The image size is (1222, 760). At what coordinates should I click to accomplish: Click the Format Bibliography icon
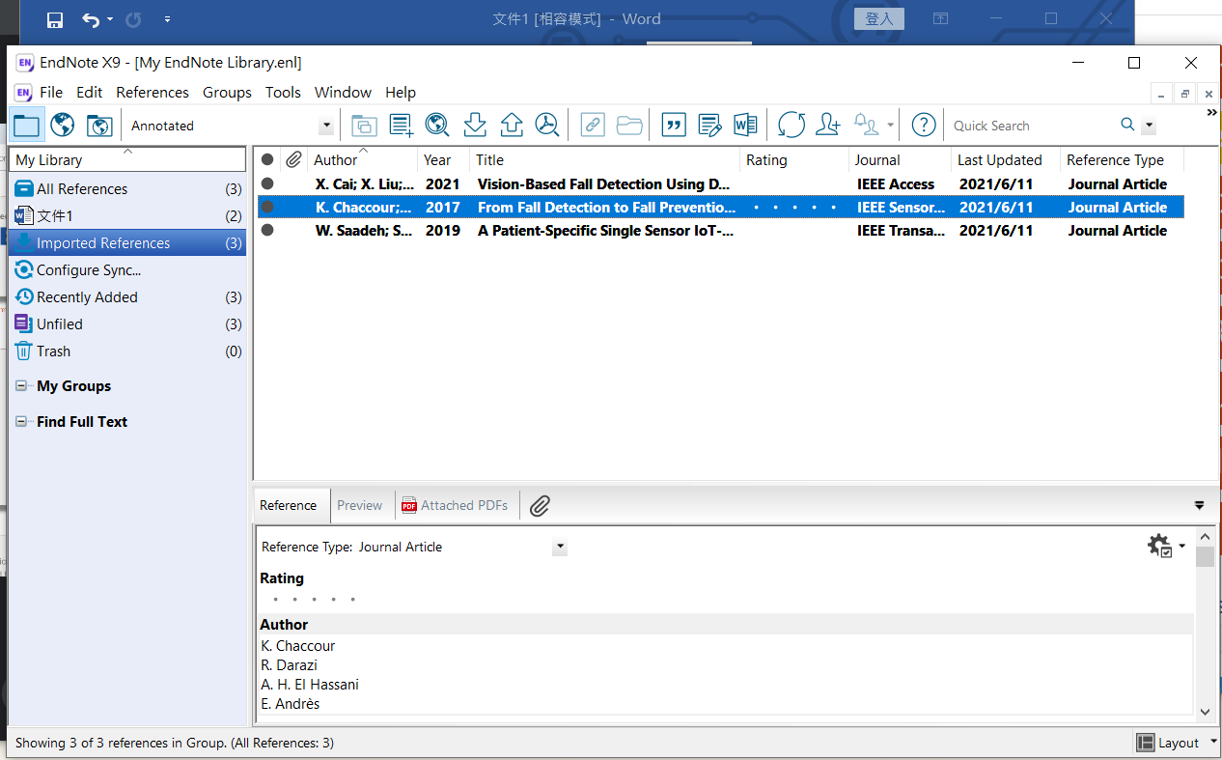point(710,125)
